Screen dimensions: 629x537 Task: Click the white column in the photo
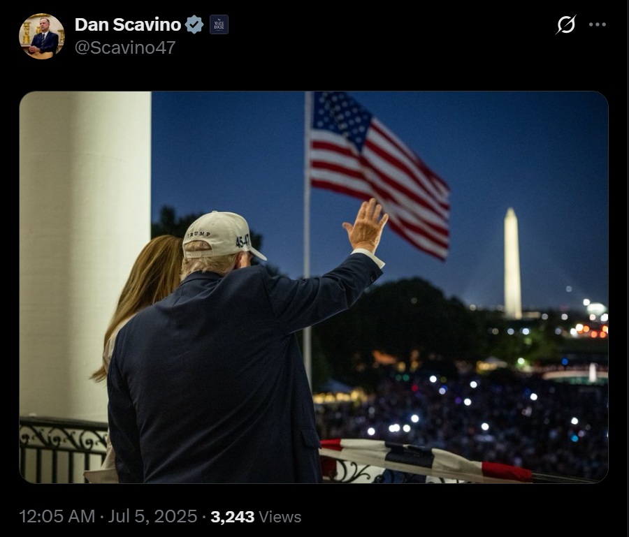[x=85, y=256]
